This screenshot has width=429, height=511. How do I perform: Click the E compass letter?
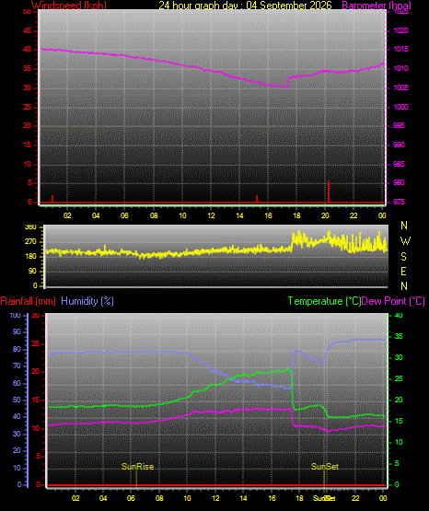403,271
